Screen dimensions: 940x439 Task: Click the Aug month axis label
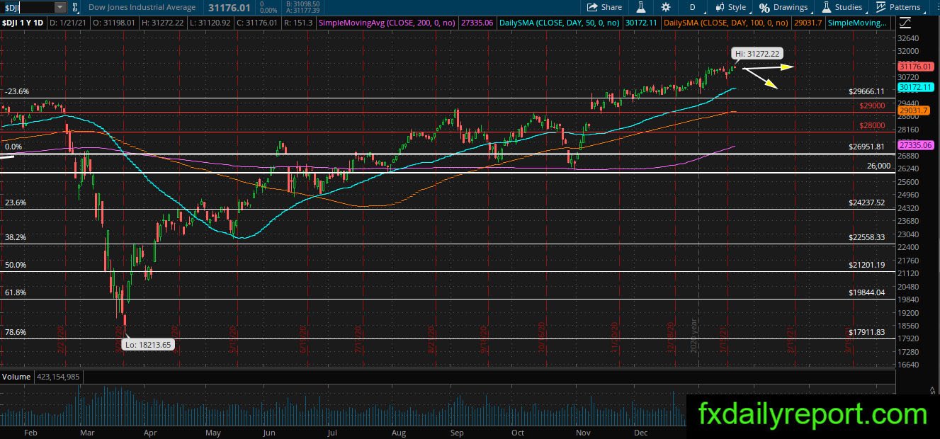point(398,431)
